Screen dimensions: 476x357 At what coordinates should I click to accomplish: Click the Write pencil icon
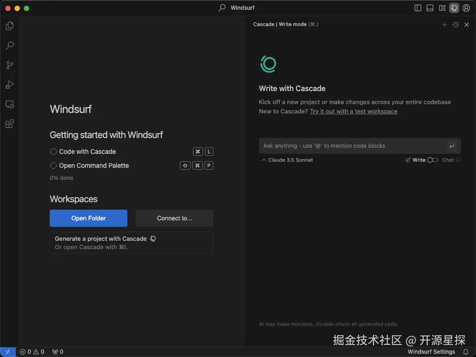click(x=408, y=160)
